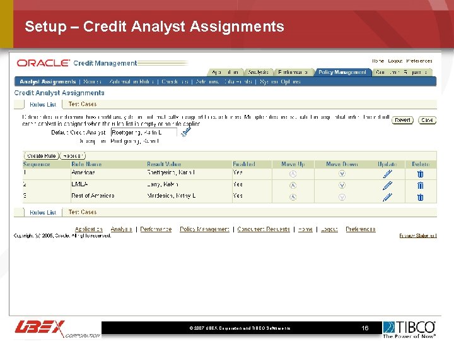Open update pencil for Americas rule
This screenshot has height=341, width=454.
coord(387,174)
